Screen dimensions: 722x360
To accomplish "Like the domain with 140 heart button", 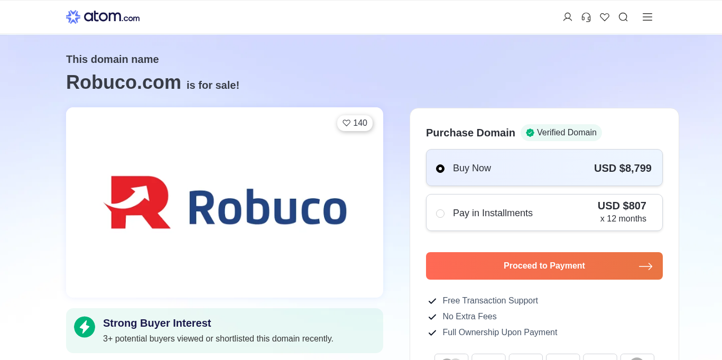I will (355, 123).
